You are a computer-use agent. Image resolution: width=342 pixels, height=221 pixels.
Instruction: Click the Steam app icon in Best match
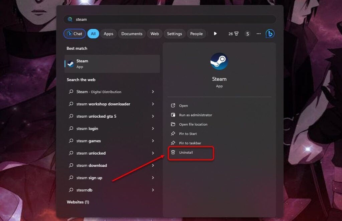click(71, 64)
